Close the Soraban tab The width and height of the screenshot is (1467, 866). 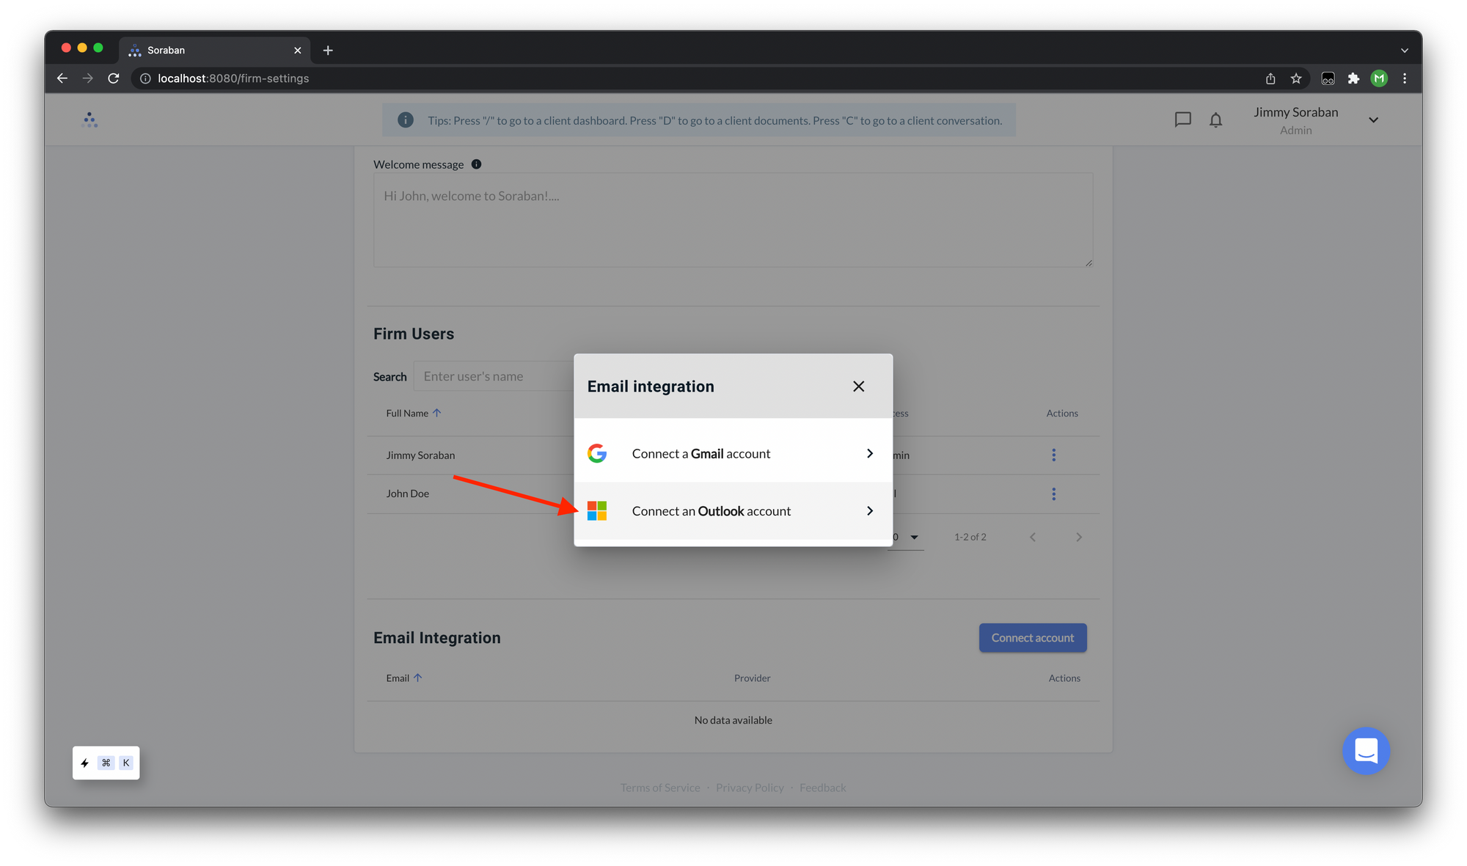[x=297, y=50]
